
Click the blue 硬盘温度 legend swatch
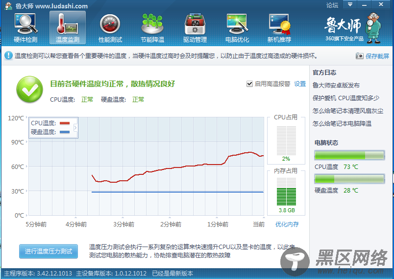(x=65, y=132)
